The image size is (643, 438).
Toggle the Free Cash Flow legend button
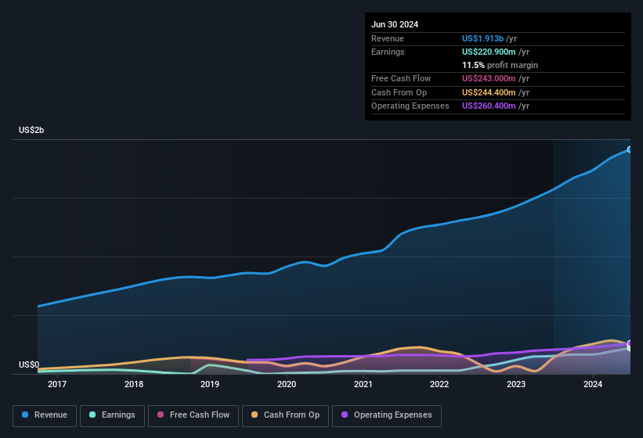point(193,415)
